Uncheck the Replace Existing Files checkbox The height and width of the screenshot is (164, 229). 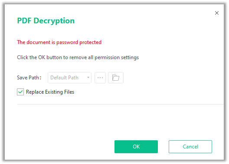pos(20,92)
